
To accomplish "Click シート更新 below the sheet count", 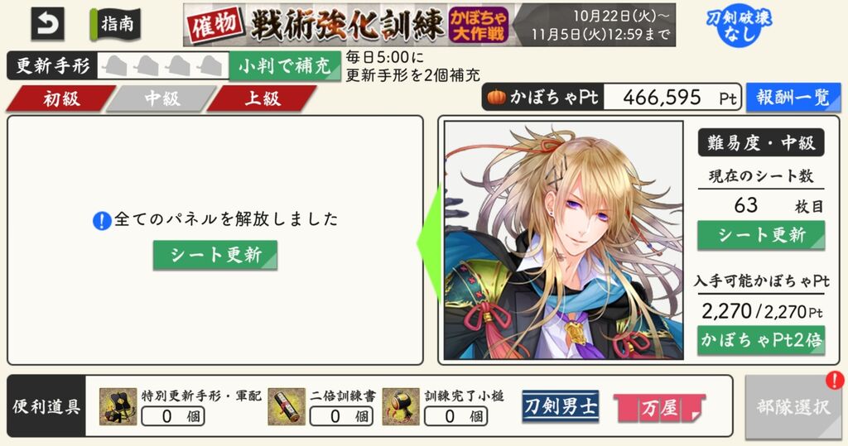I will pos(761,235).
